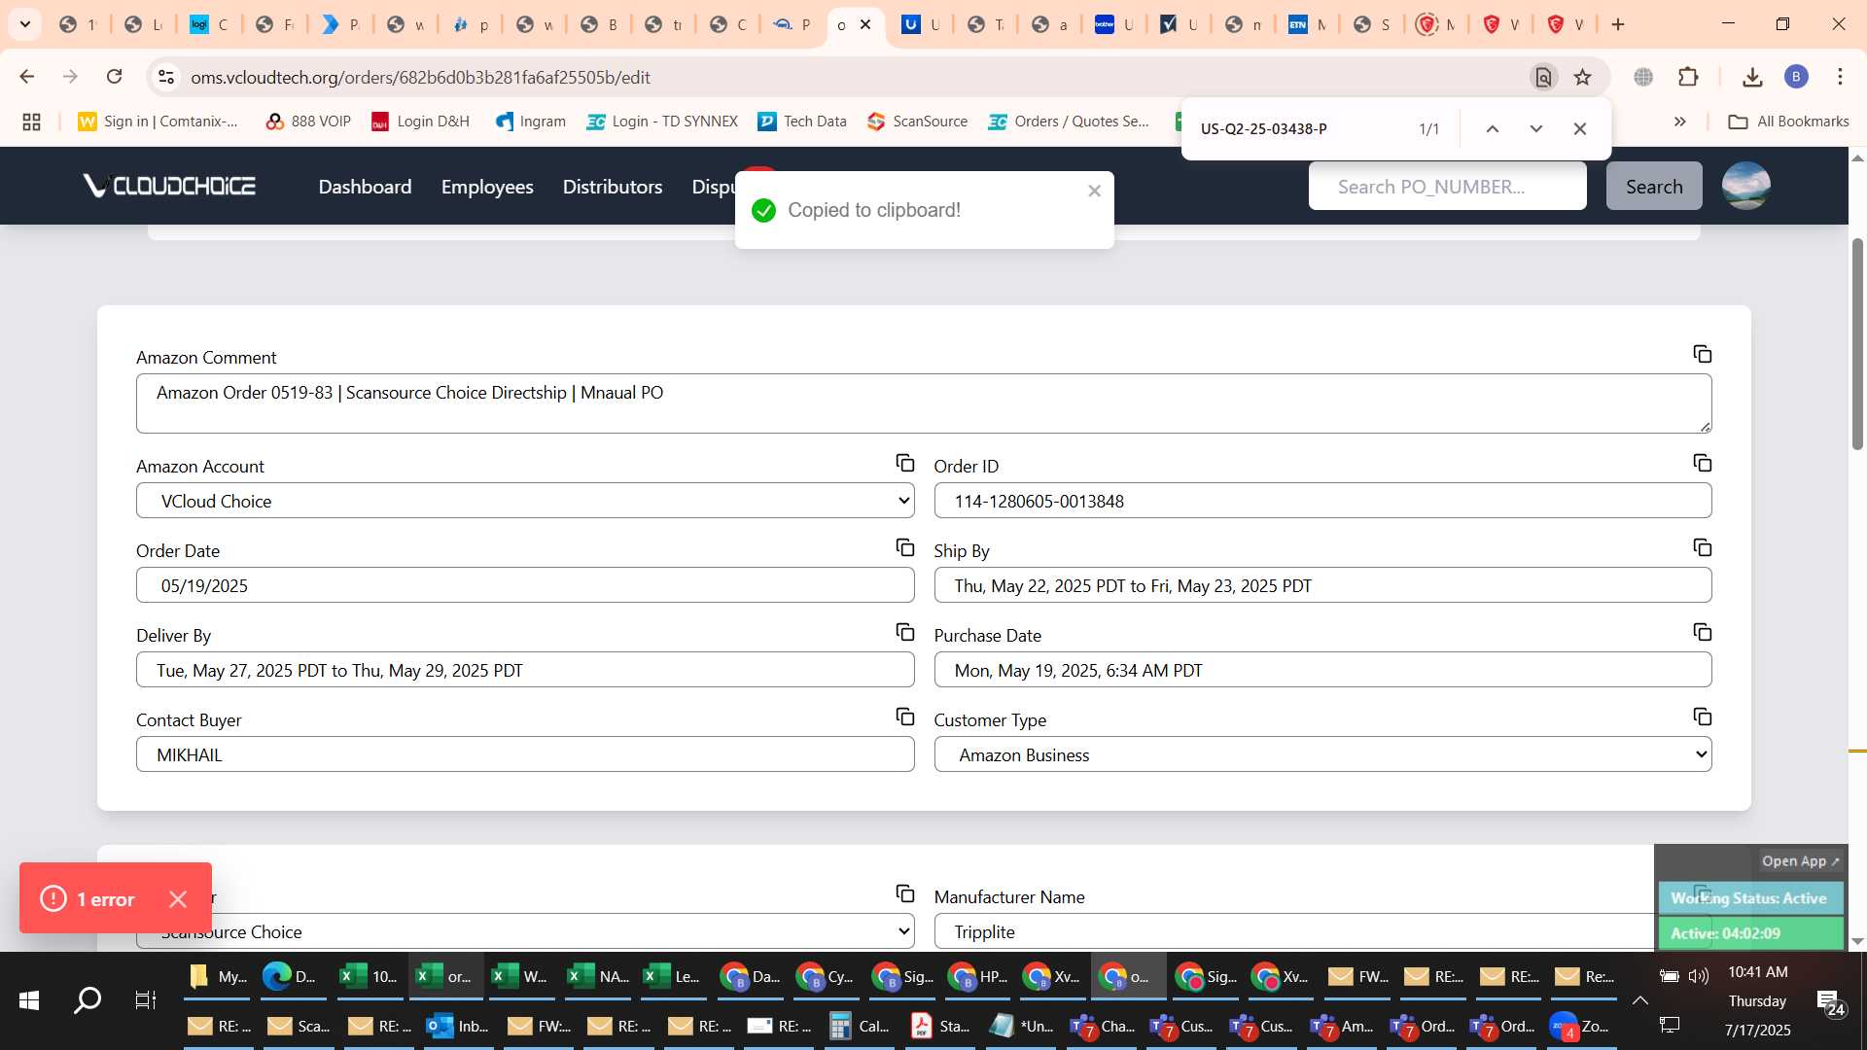
Task: Open the Employees nav item
Action: click(487, 187)
